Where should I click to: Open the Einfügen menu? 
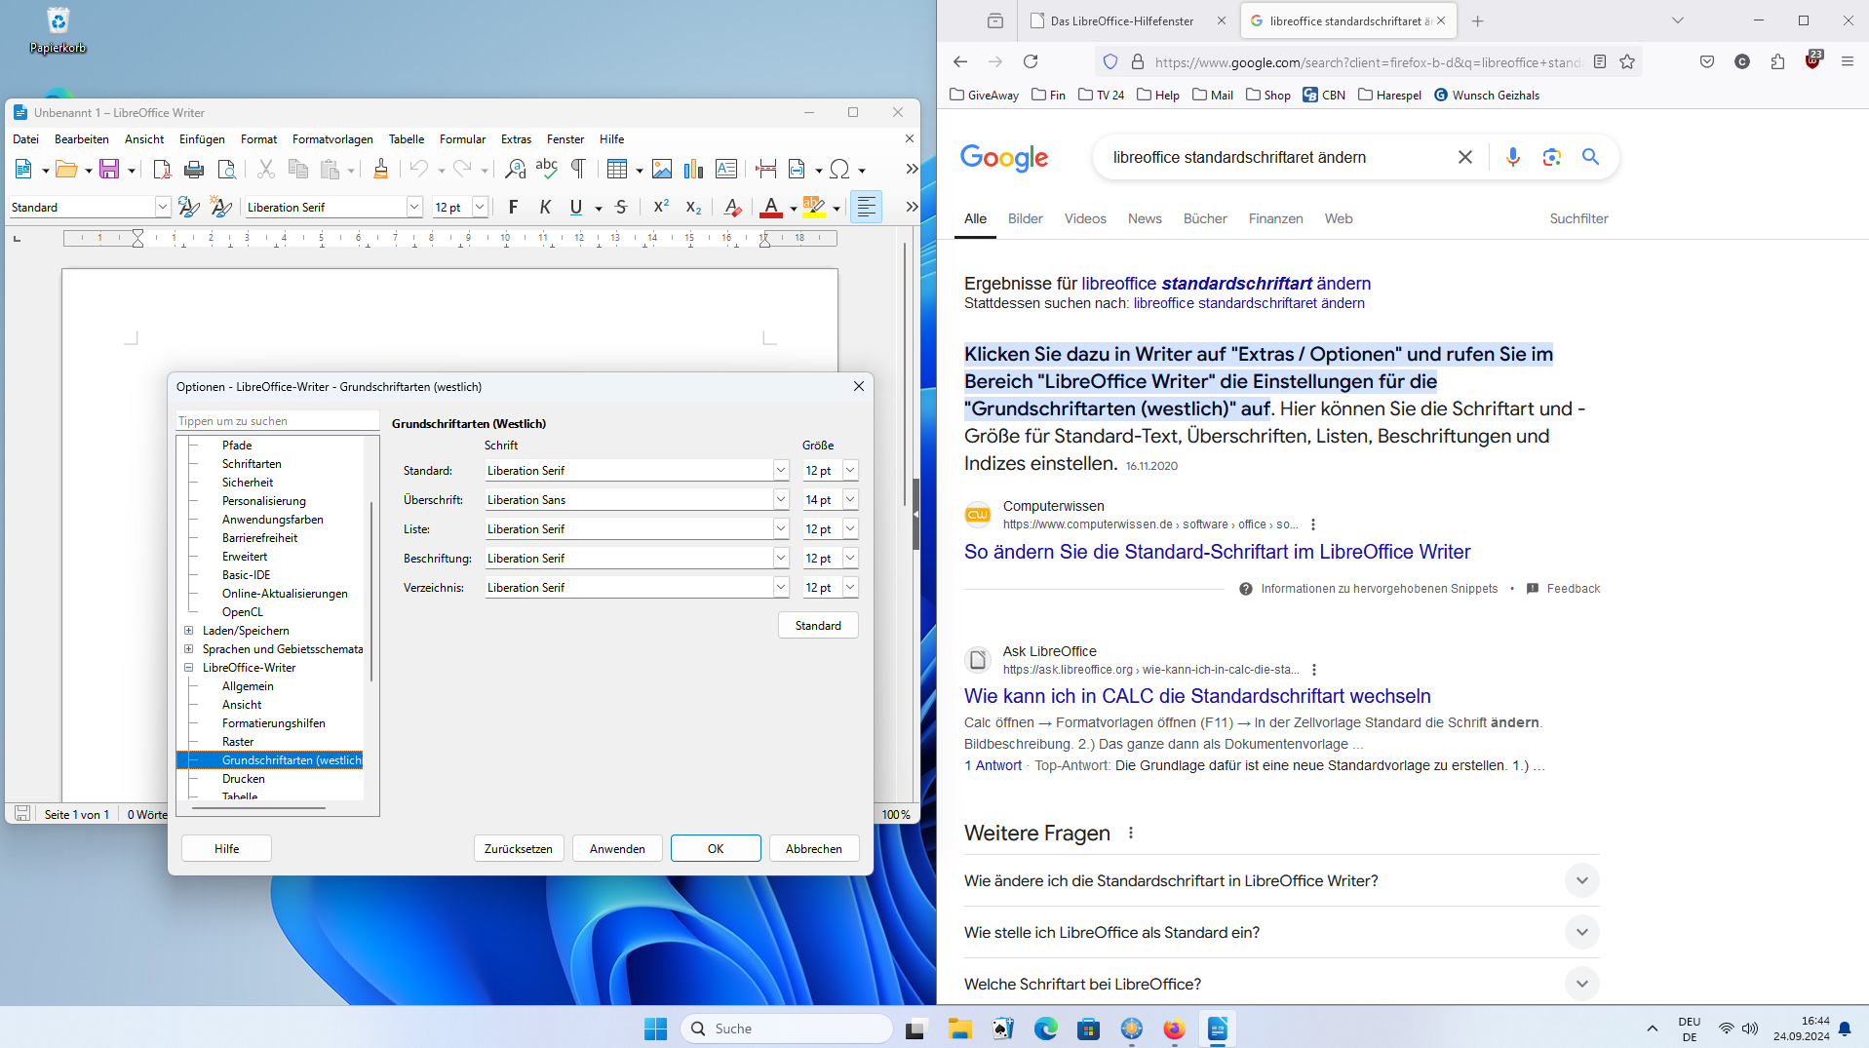[202, 139]
